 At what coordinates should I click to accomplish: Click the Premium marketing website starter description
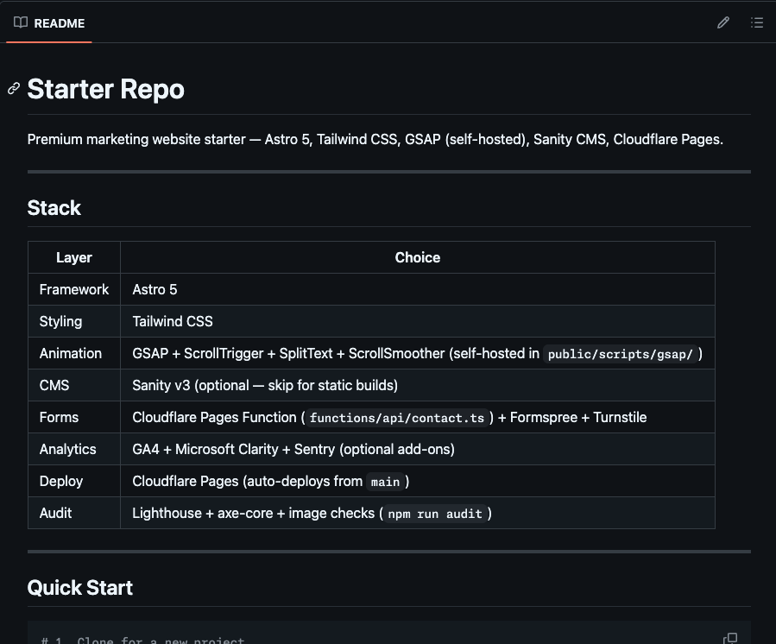click(375, 140)
